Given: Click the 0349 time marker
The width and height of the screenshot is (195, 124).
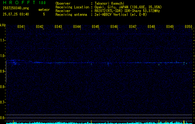Looking at the screenshot, I should click(x=170, y=26).
